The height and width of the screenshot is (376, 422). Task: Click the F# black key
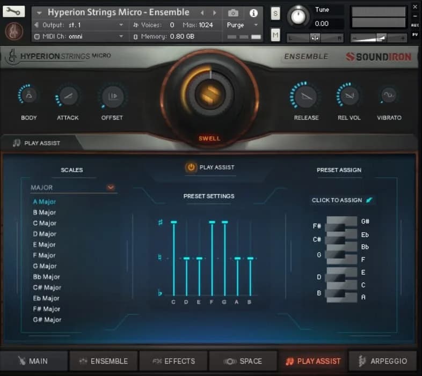pyautogui.click(x=335, y=227)
